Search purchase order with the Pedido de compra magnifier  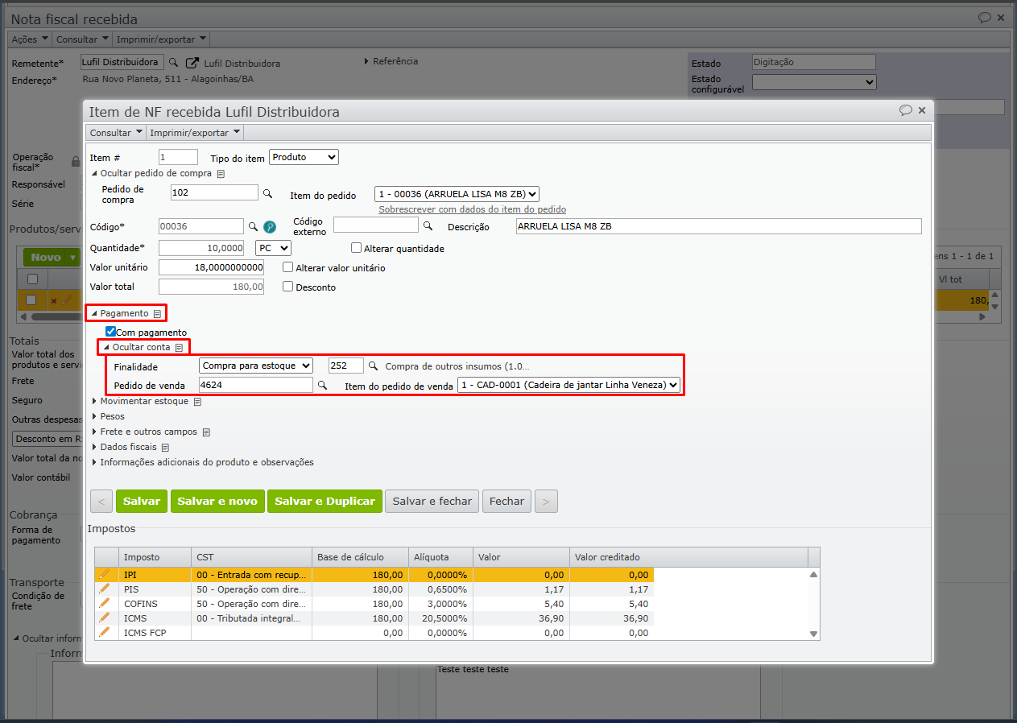268,193
